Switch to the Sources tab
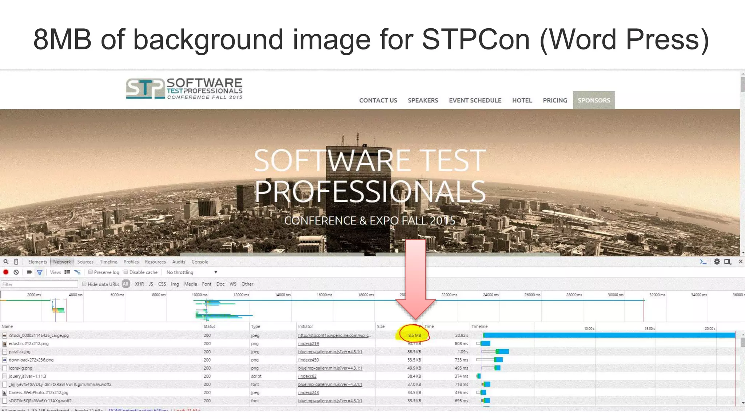 point(85,262)
